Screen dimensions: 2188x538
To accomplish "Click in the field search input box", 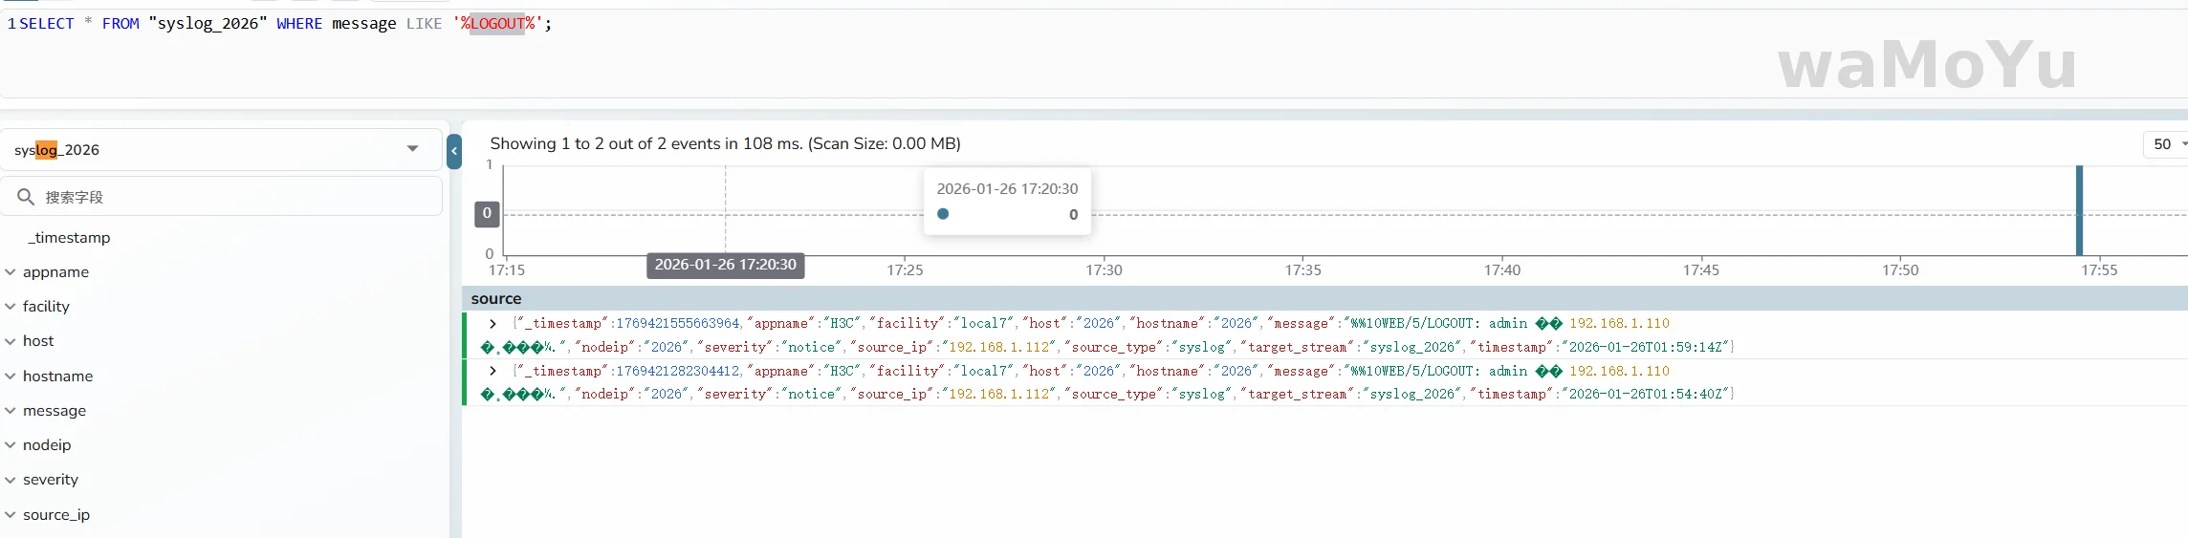I will 239,197.
